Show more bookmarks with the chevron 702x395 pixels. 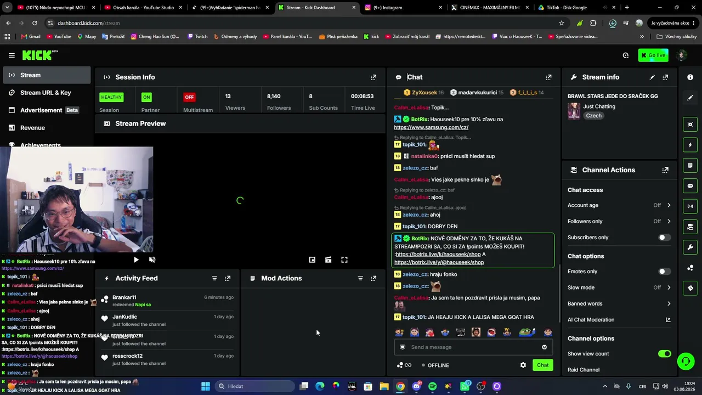642,37
